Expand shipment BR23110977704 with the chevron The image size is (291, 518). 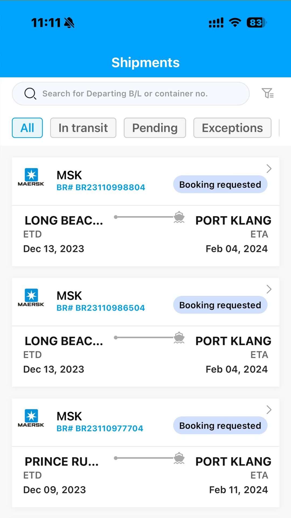[269, 410]
